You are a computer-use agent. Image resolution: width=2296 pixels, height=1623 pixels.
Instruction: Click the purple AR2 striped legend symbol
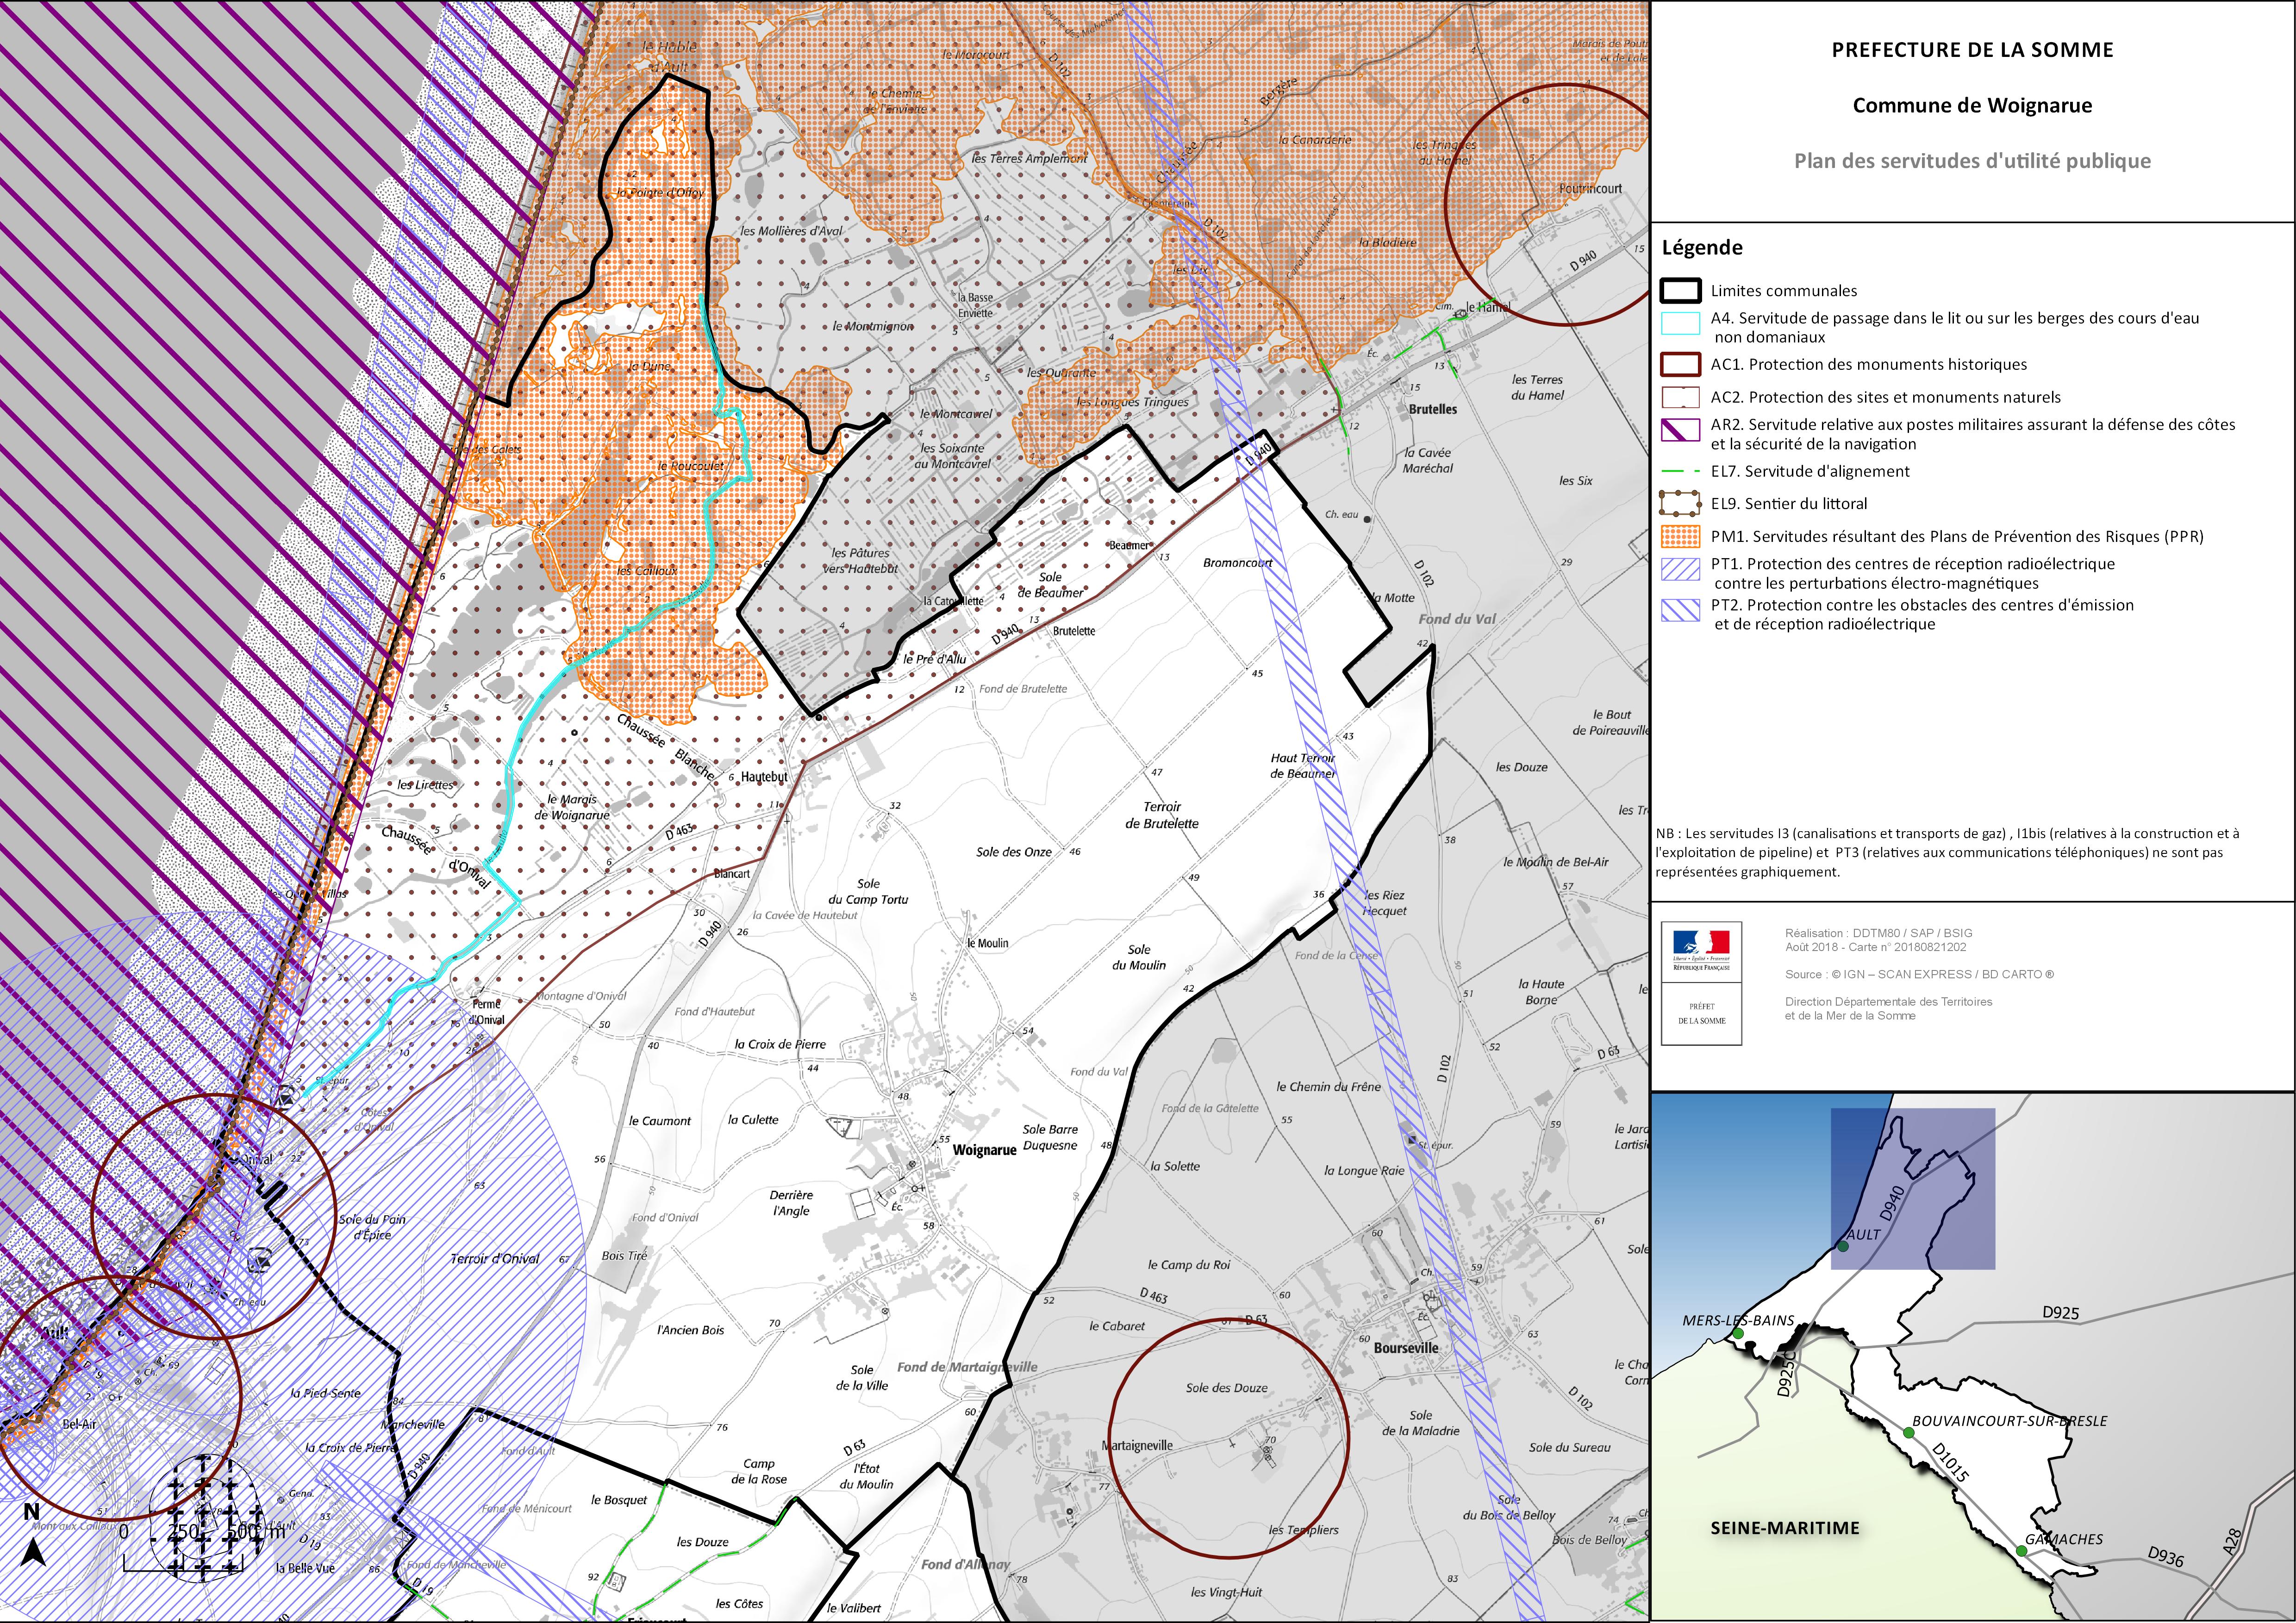1680,431
